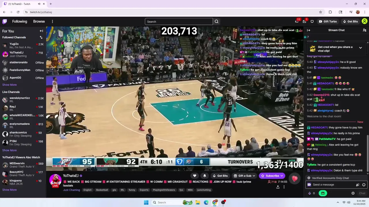Open the Subscribe dropdown button
Viewport: 369px width, 207px height.
pyautogui.click(x=272, y=176)
